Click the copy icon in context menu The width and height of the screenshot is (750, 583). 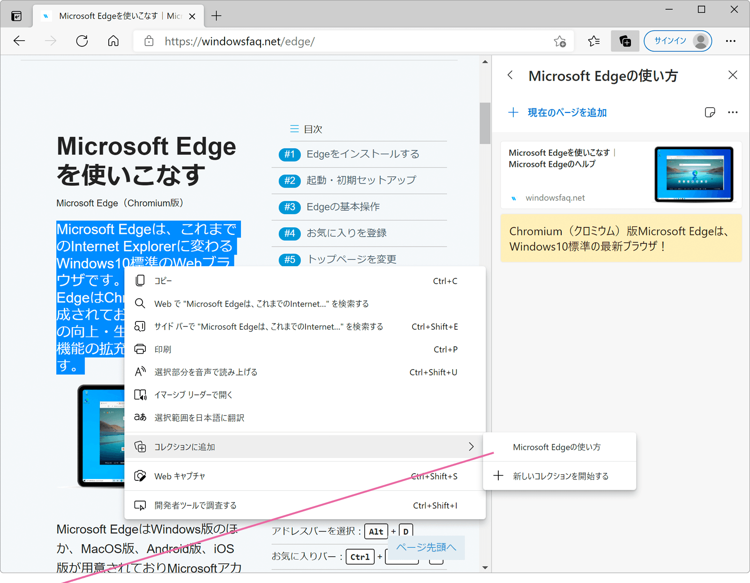(140, 281)
